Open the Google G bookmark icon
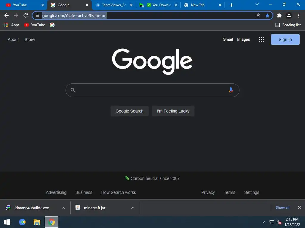 tap(52, 25)
